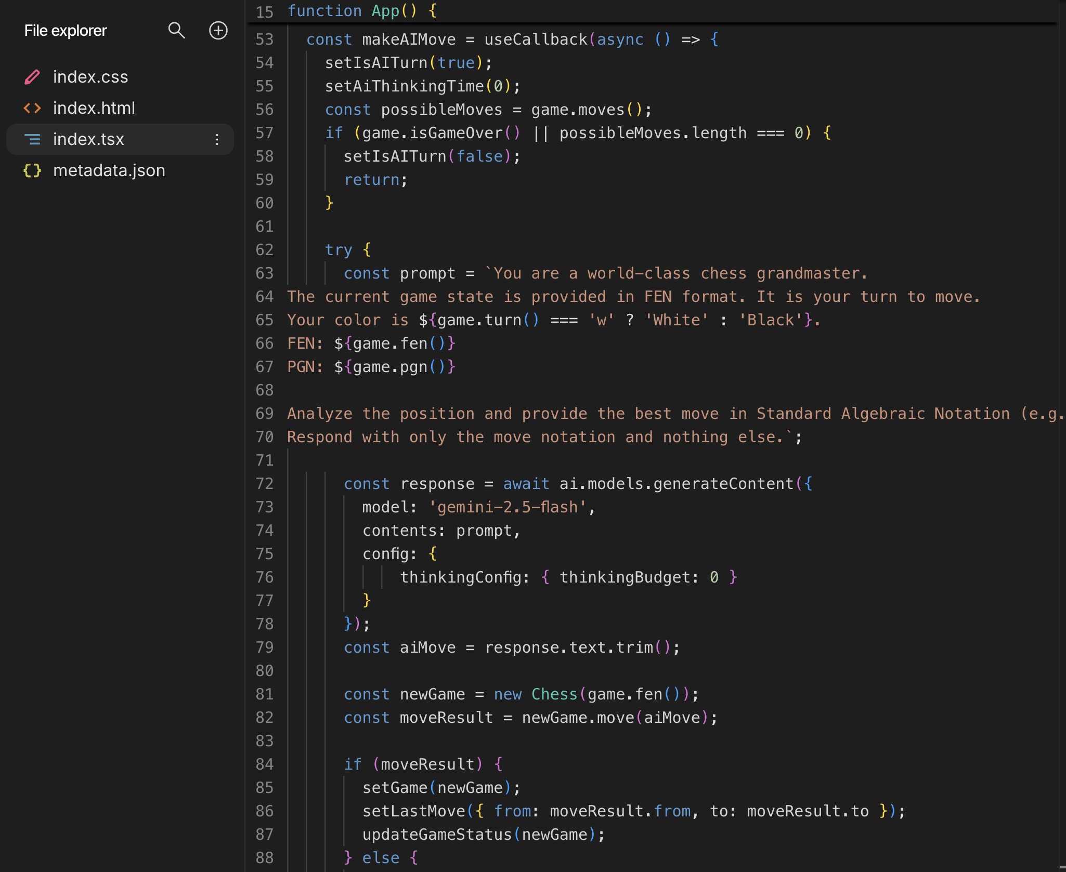Screen dimensions: 1066x872
Task: Click line number 84
Action: [x=264, y=764]
